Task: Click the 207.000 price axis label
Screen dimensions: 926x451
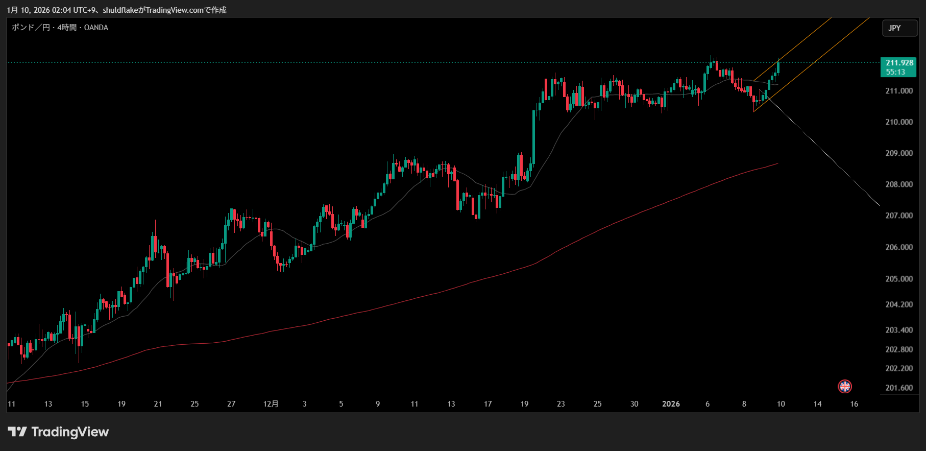Action: (898, 216)
